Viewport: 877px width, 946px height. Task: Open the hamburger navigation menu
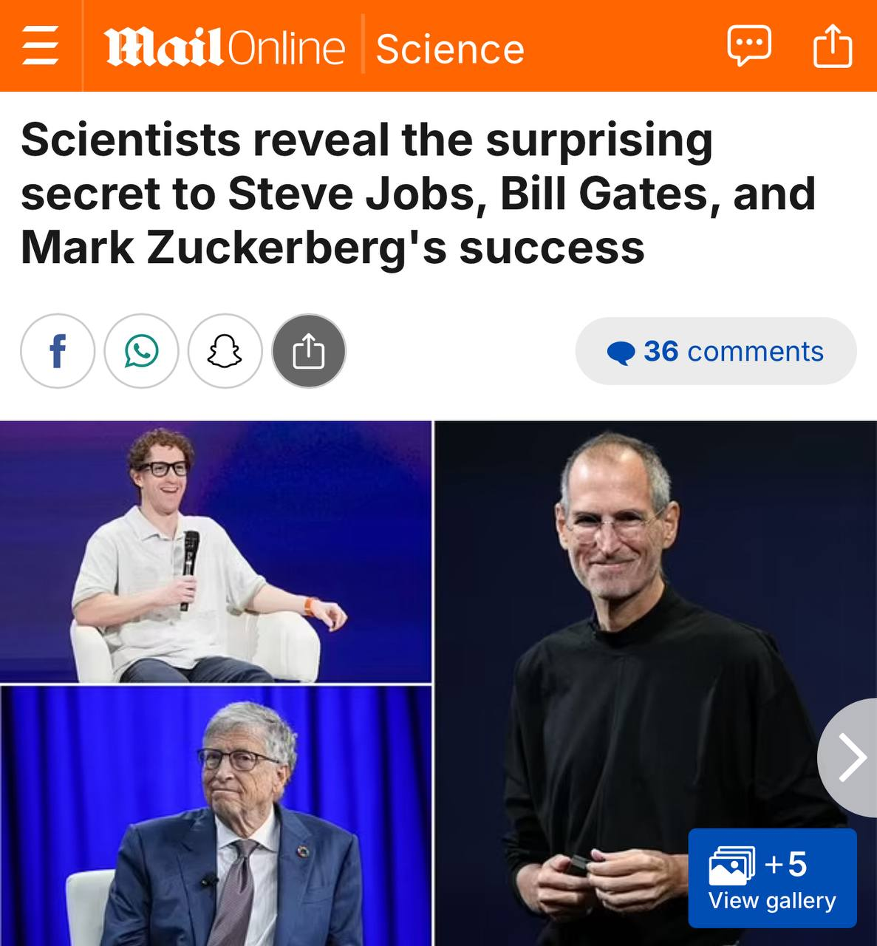[40, 46]
